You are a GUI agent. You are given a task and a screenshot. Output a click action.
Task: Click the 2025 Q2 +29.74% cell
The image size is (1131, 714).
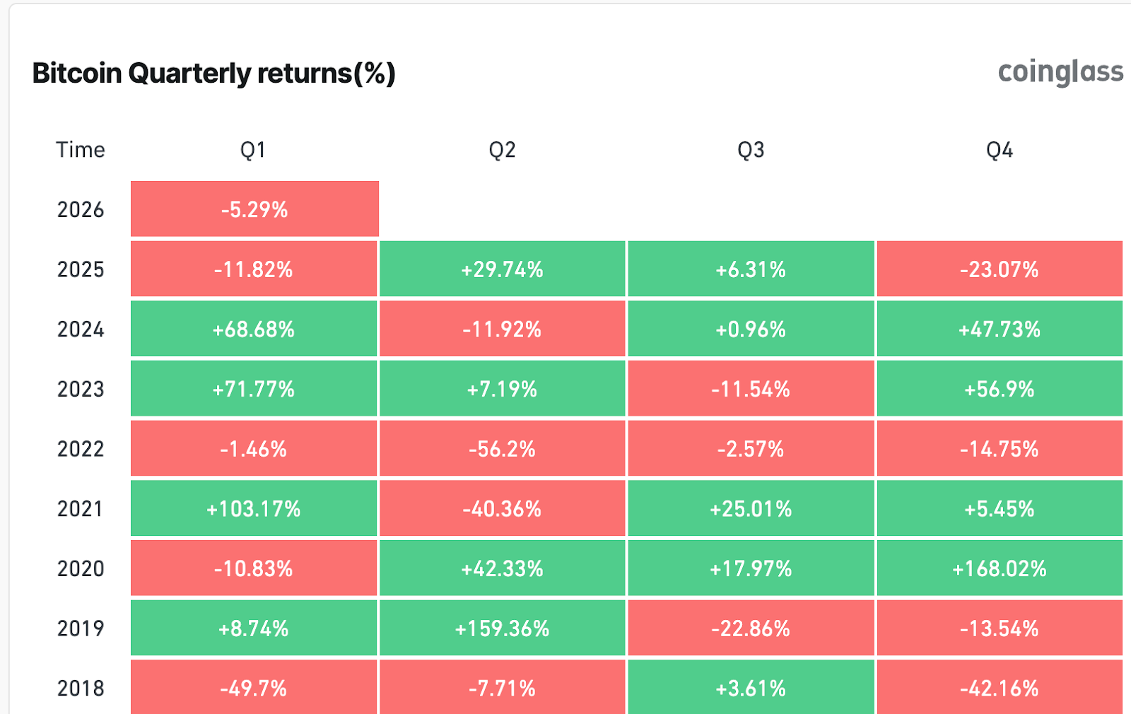[x=502, y=269]
